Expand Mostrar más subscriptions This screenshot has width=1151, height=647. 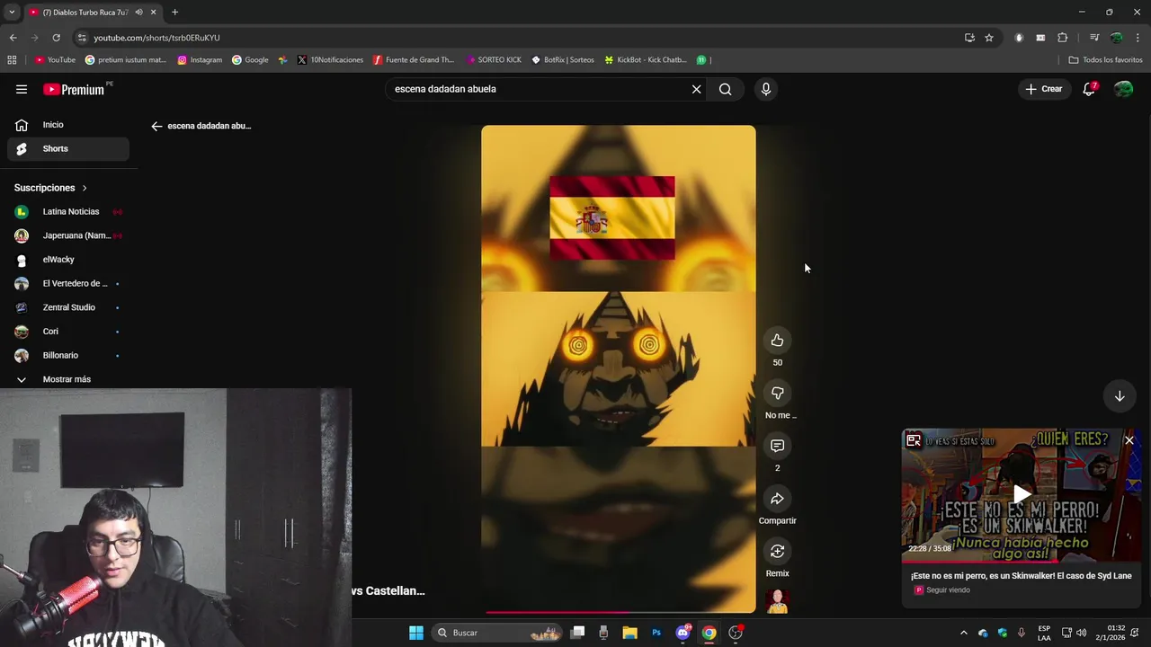pyautogui.click(x=68, y=379)
